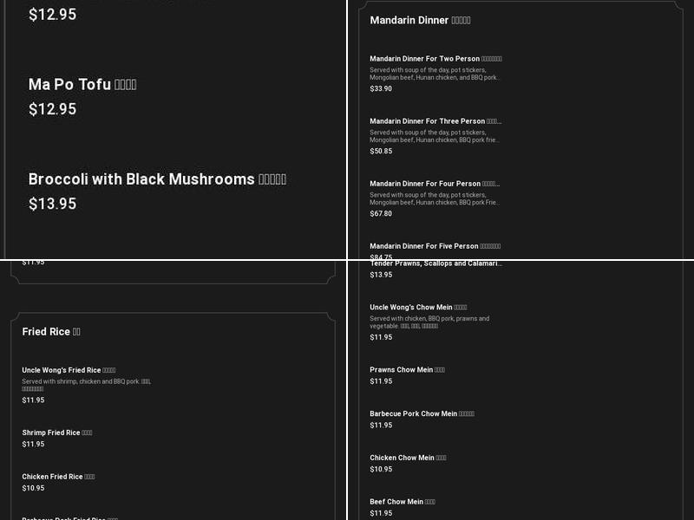Select Uncle Wong's Fried Rice
694x520 pixels.
point(69,370)
